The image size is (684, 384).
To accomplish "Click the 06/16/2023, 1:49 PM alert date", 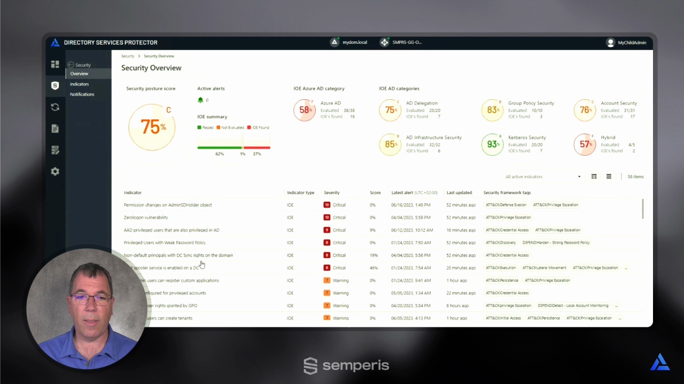I will click(411, 205).
